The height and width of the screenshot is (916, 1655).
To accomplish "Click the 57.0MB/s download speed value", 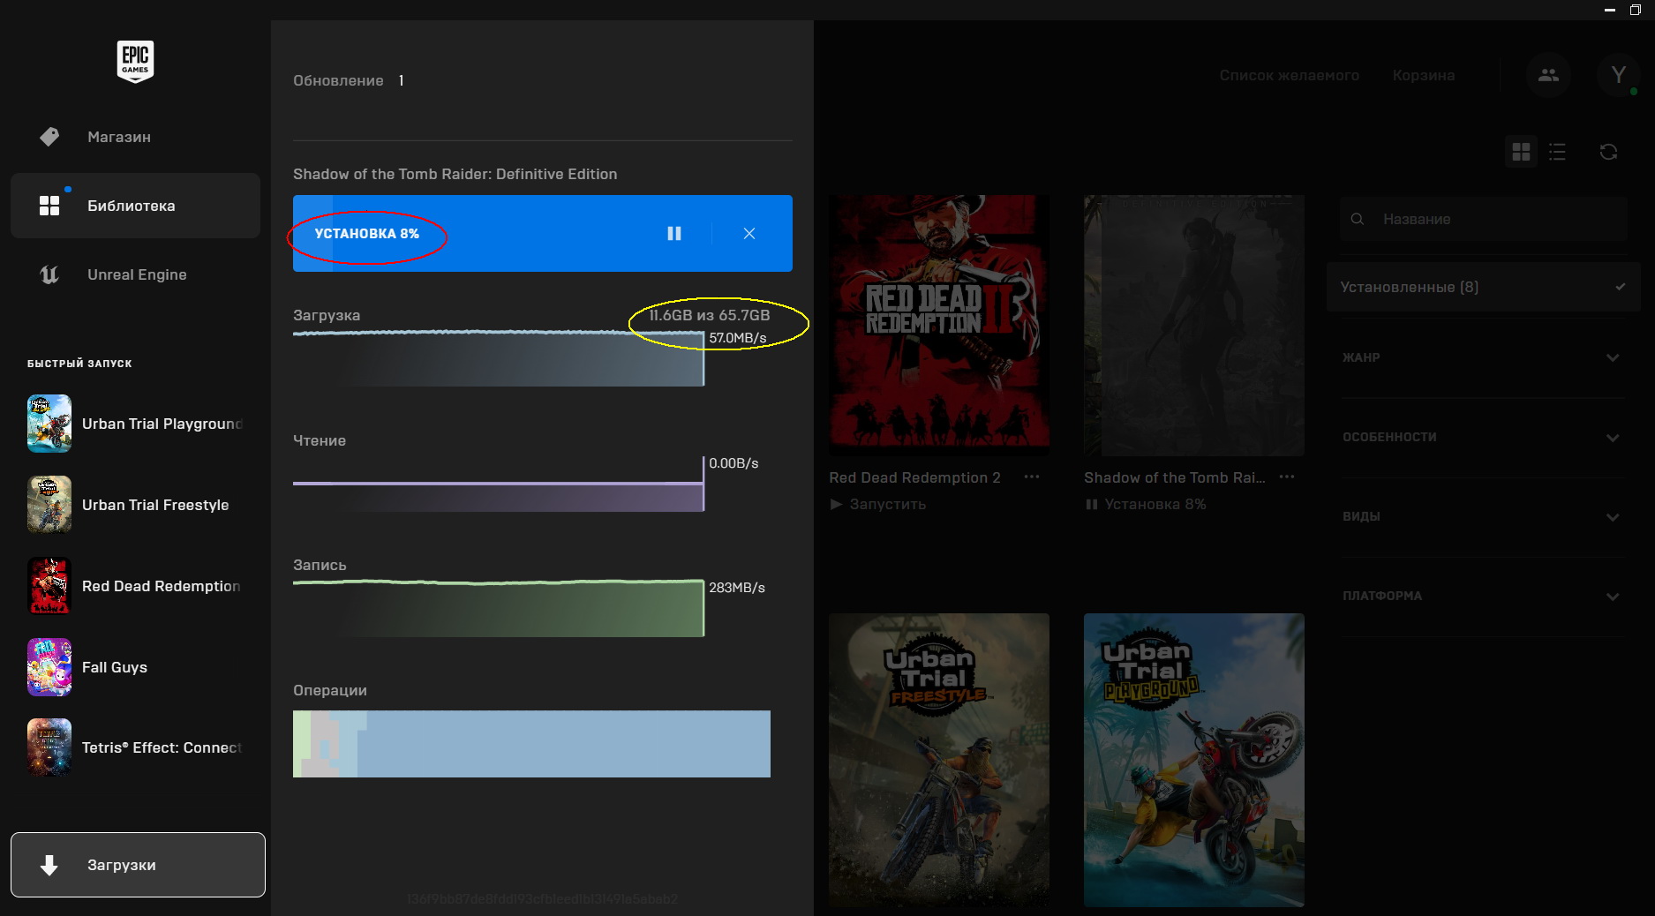I will tap(738, 338).
